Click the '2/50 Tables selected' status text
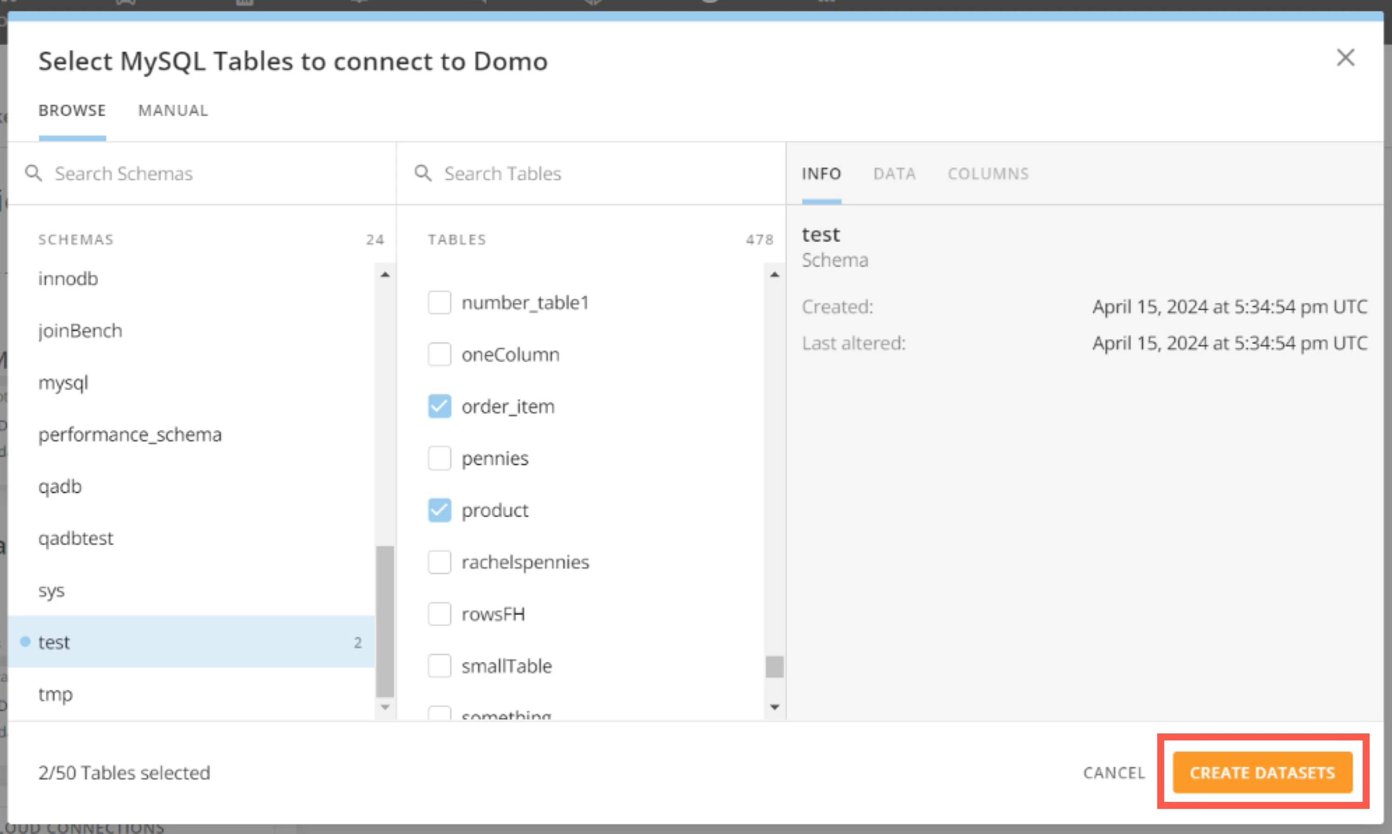Screen dimensions: 1392x834 click(124, 773)
